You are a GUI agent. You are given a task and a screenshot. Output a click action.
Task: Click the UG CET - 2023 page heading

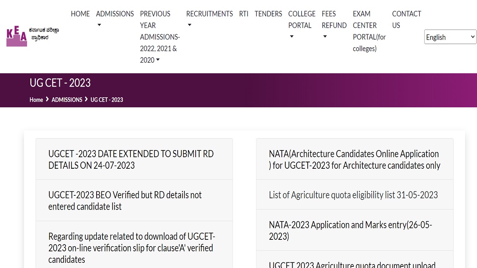[60, 83]
